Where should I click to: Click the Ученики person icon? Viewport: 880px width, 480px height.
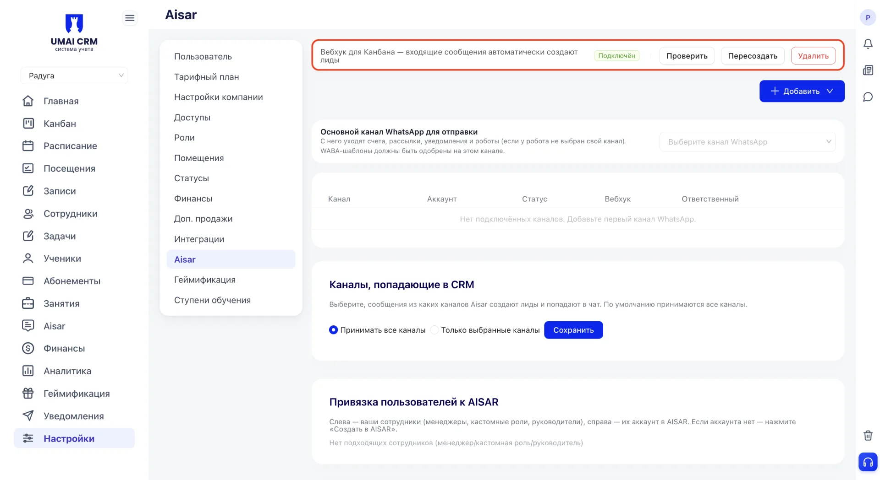28,258
